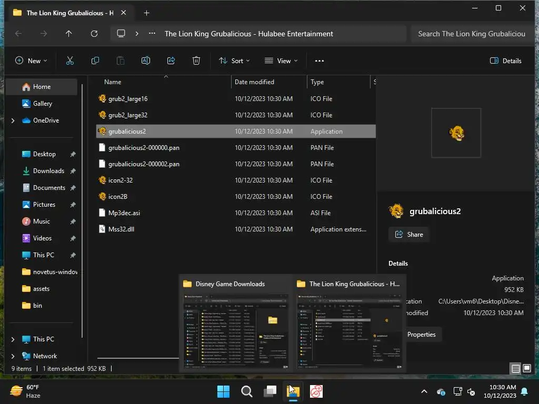The width and height of the screenshot is (539, 404).
Task: Select file Mp3dec.asi
Action: [x=236, y=213]
